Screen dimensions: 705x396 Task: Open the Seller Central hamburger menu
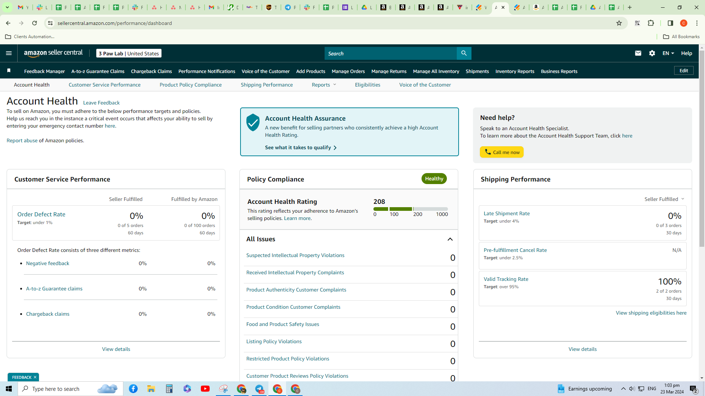point(9,53)
